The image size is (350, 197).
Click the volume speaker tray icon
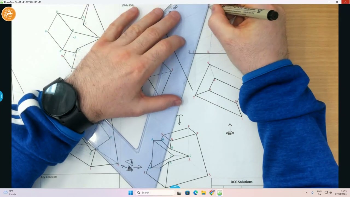pos(330,193)
